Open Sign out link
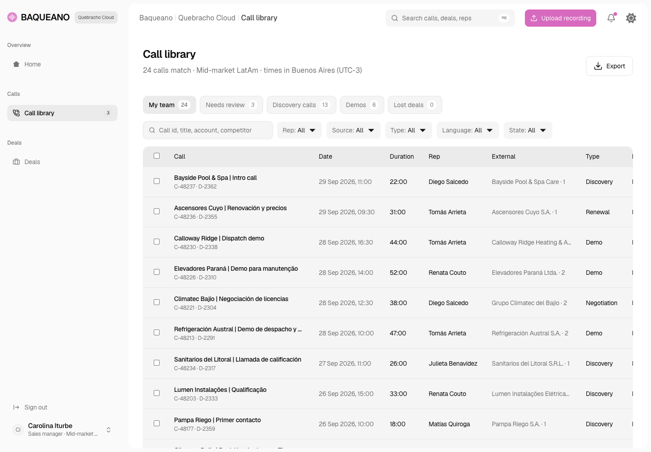The image size is (651, 452). coord(36,407)
